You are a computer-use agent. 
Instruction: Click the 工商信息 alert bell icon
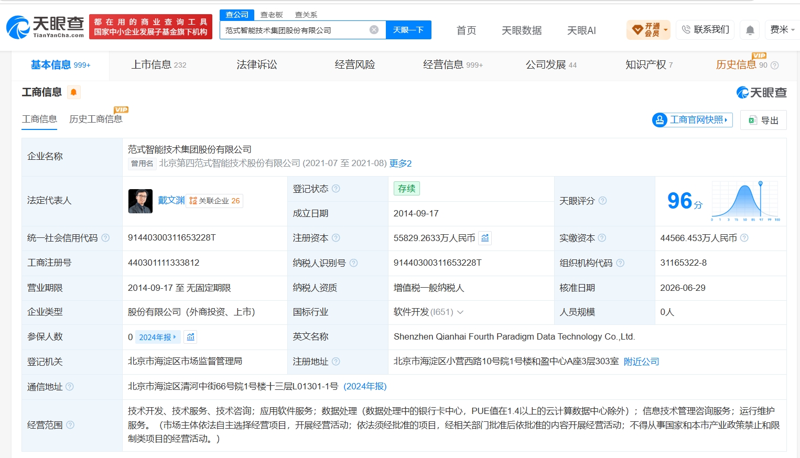coord(74,92)
